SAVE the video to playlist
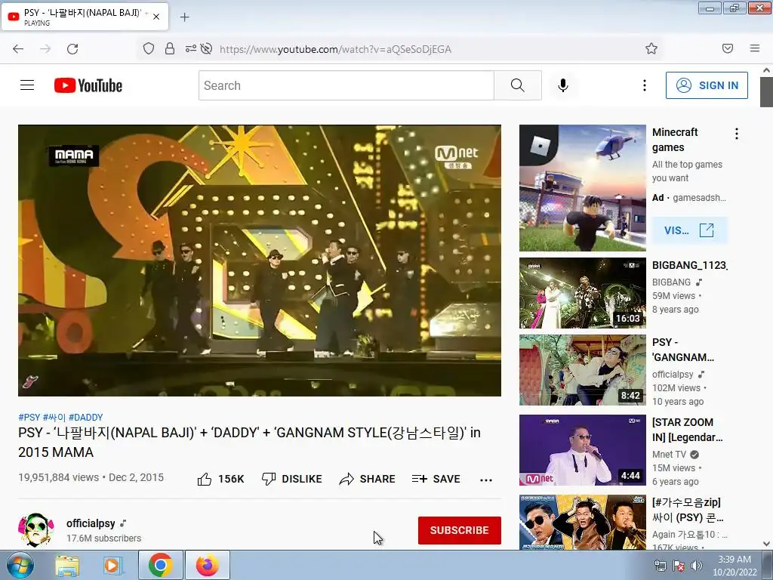The width and height of the screenshot is (773, 580). coord(436,479)
